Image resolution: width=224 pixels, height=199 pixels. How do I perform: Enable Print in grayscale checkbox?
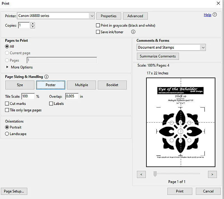(x=98, y=25)
